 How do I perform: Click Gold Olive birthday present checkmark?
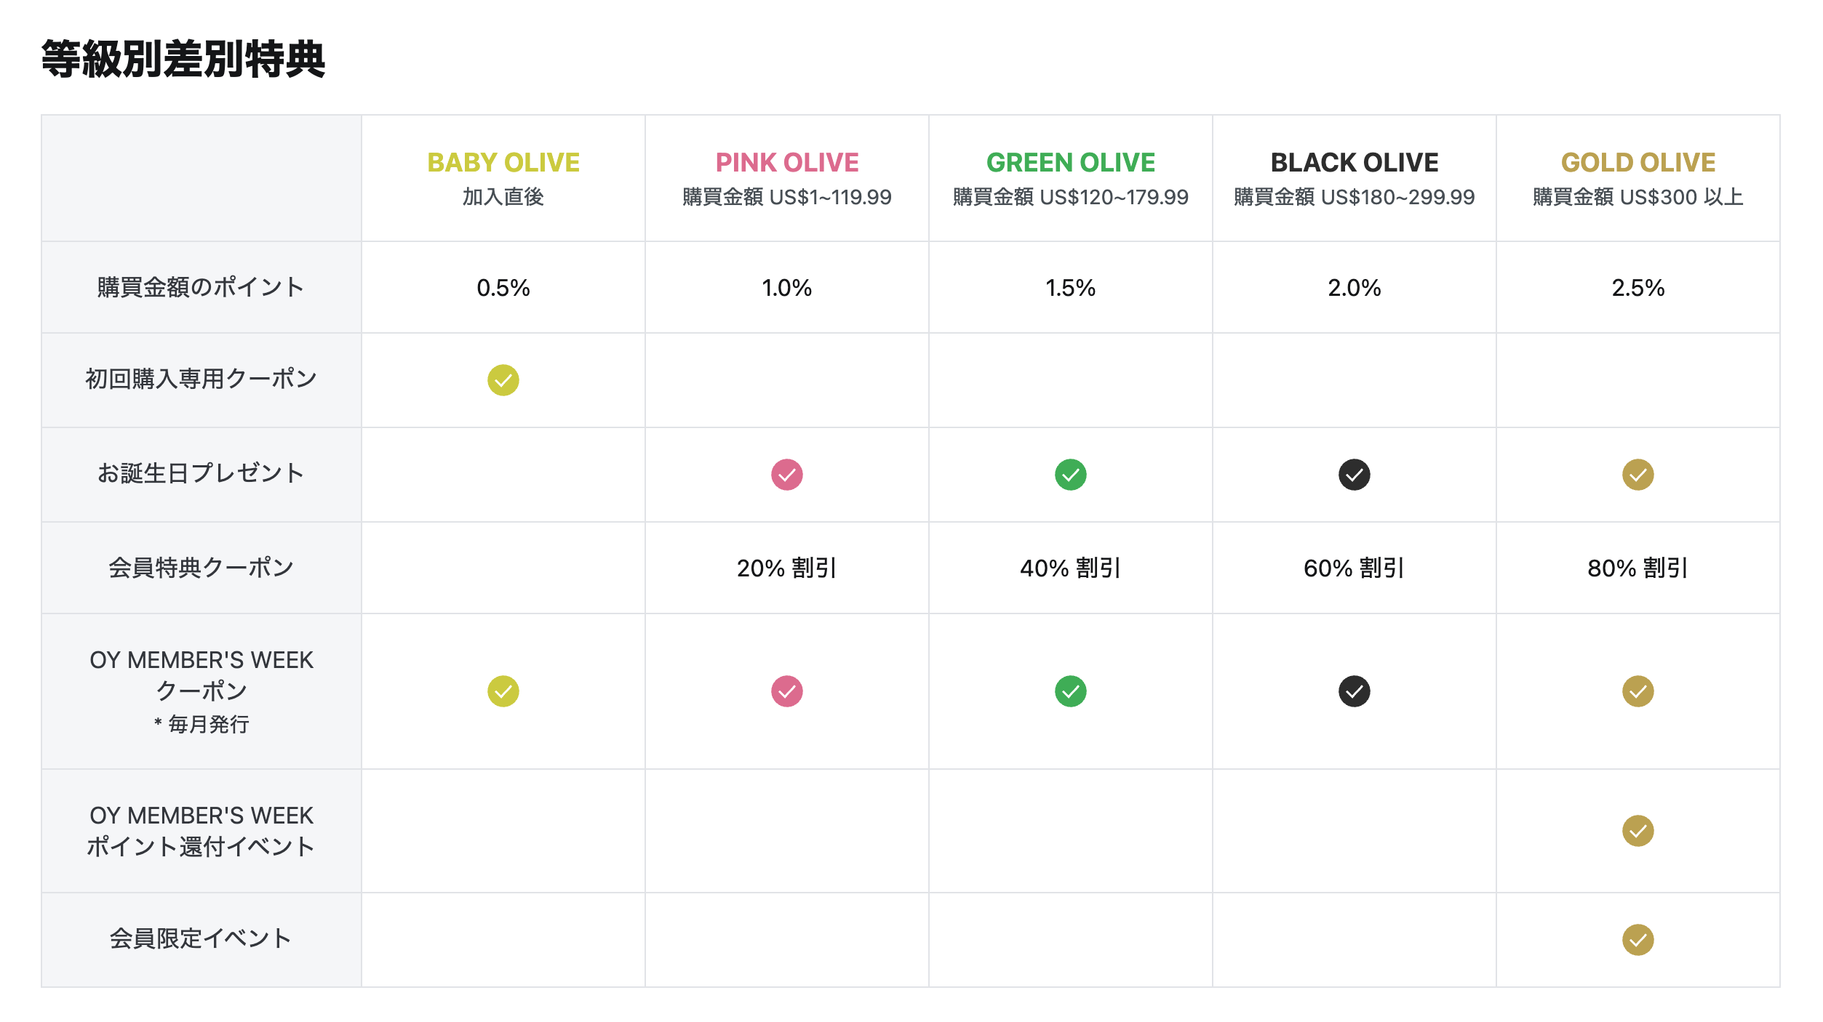coord(1638,475)
